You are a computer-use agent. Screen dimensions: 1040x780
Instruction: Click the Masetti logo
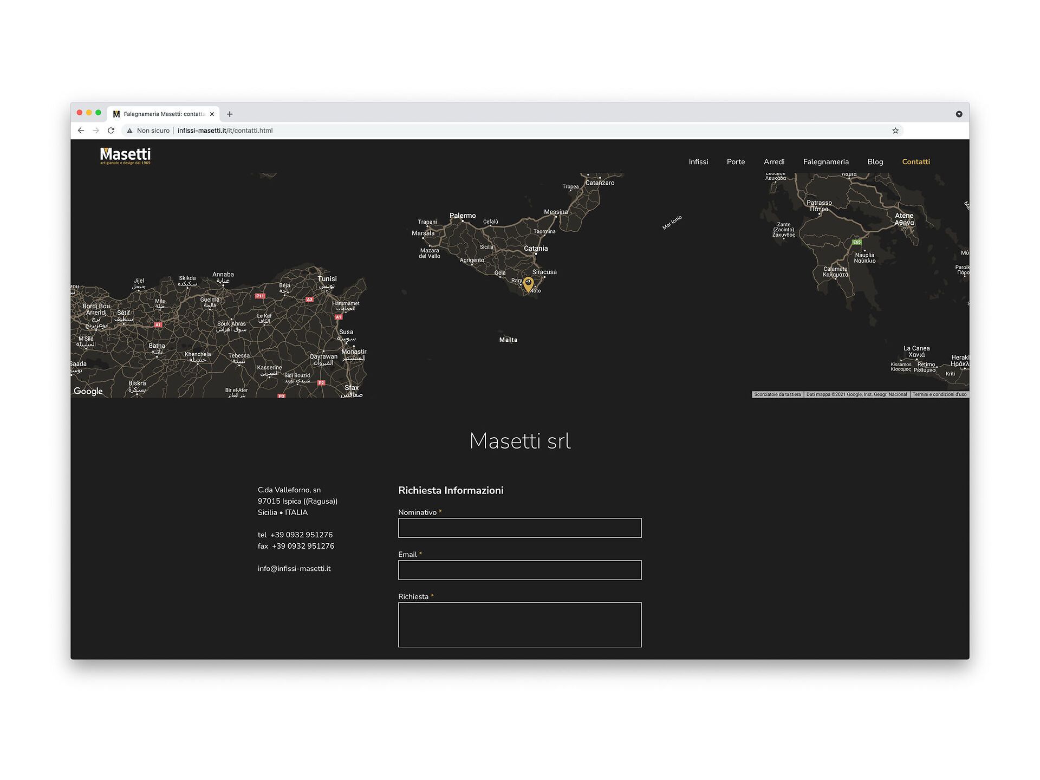[125, 156]
